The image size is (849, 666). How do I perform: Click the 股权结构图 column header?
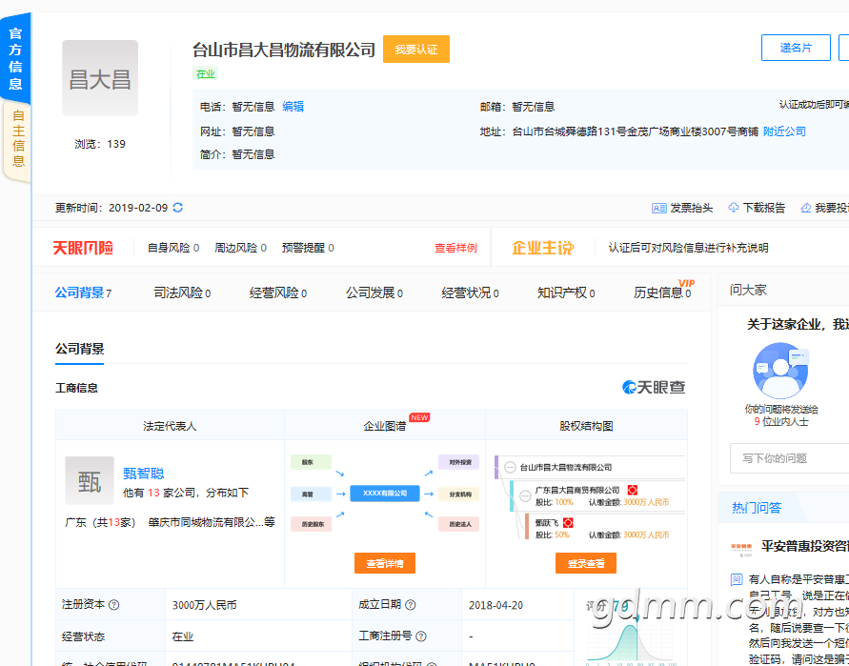click(x=586, y=426)
